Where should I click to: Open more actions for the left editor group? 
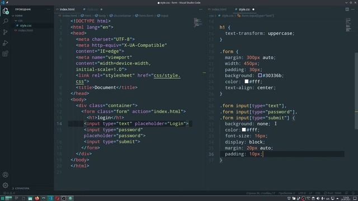click(200, 9)
